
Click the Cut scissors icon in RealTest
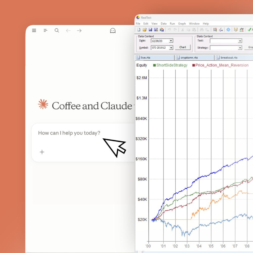coord(182,30)
